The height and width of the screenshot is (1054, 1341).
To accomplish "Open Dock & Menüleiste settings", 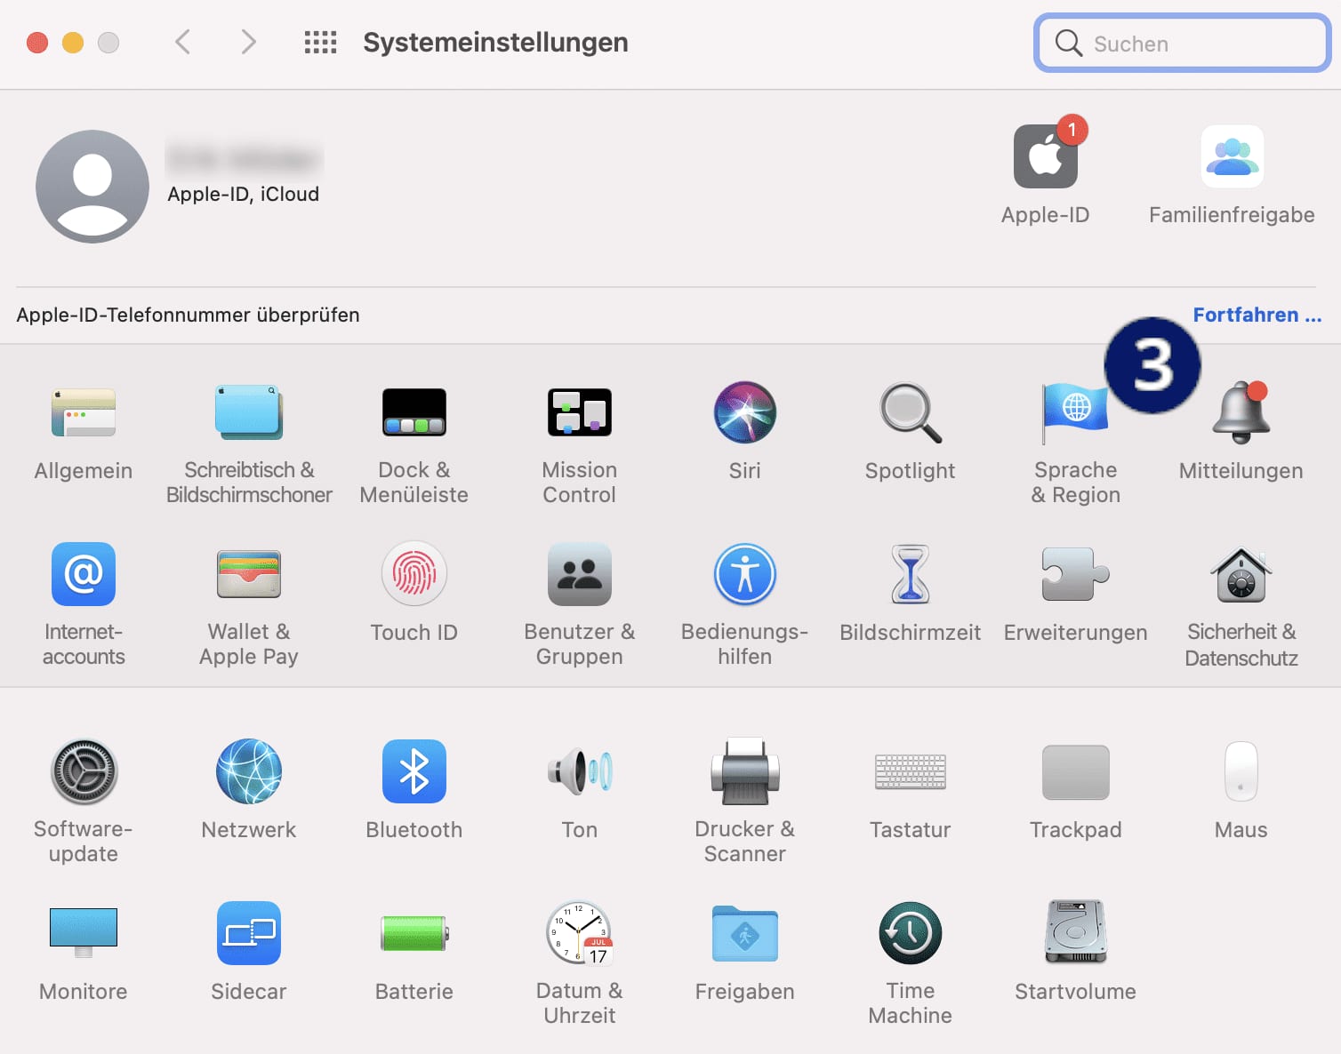I will (x=414, y=413).
